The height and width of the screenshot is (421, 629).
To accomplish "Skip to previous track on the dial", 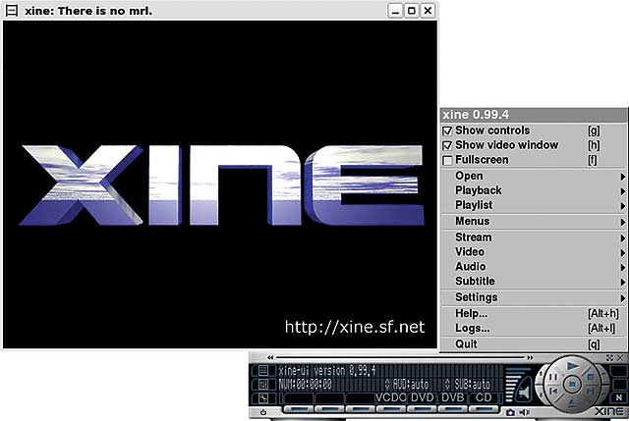I will [553, 391].
